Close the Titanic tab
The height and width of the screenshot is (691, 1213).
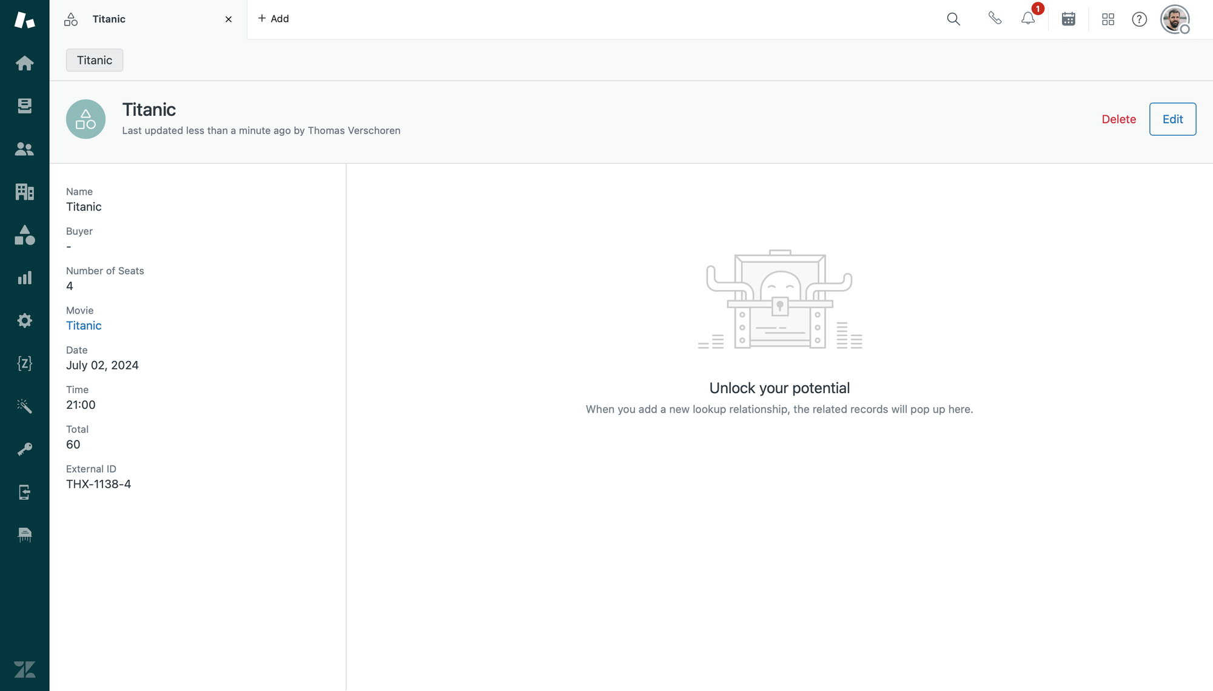[x=229, y=19]
